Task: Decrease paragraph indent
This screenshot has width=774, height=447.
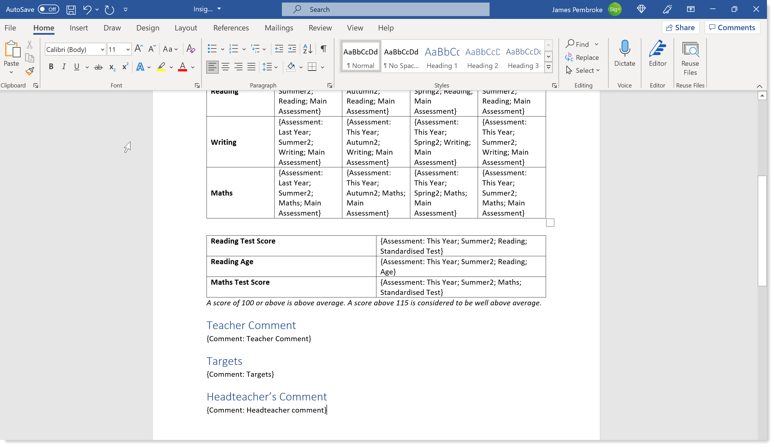Action: pos(279,49)
